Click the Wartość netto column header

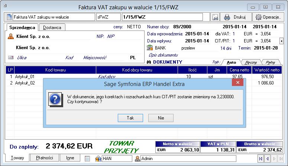pyautogui.click(x=267, y=70)
